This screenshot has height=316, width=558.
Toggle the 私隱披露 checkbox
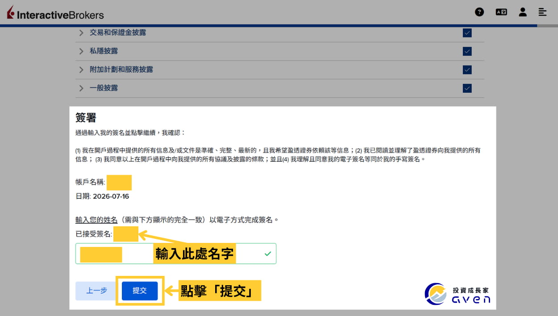click(467, 51)
